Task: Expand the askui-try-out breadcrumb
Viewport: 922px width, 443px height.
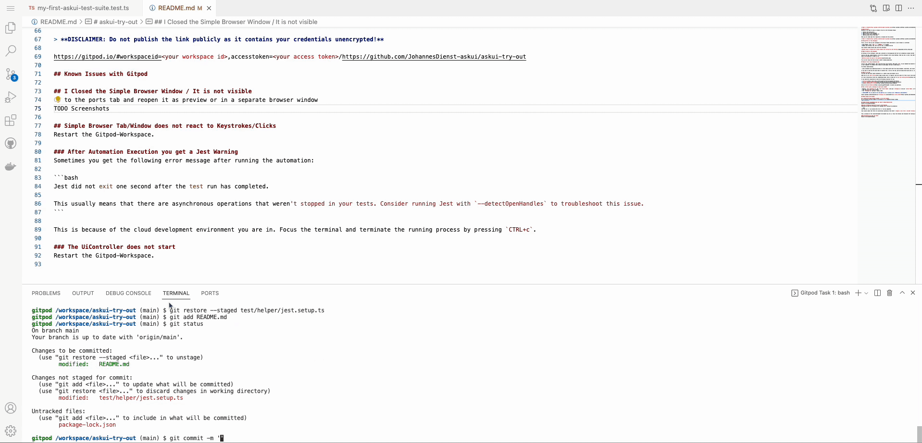Action: [115, 22]
